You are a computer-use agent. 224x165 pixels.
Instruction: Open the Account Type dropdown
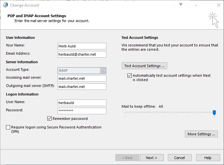103,70
